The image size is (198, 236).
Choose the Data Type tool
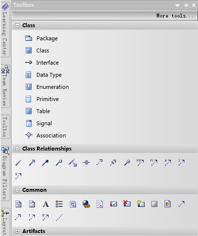[43, 75]
